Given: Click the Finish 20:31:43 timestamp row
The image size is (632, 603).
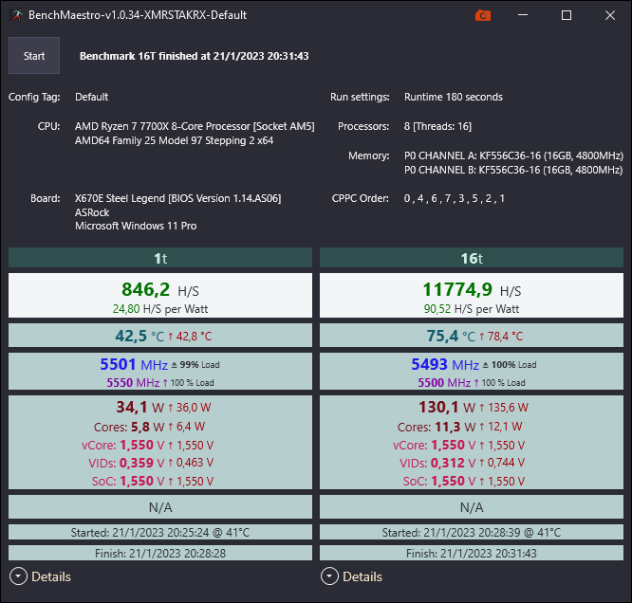Looking at the screenshot, I should 472,553.
